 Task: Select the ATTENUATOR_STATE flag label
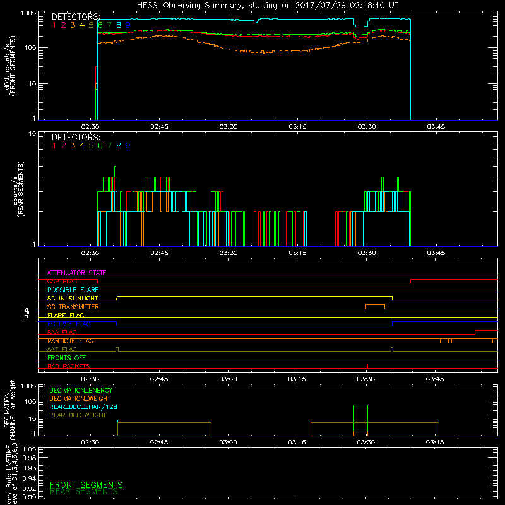tap(76, 273)
